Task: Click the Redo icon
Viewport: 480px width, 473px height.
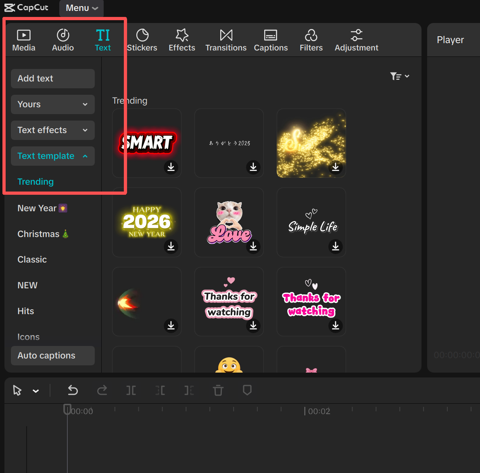Action: 102,390
